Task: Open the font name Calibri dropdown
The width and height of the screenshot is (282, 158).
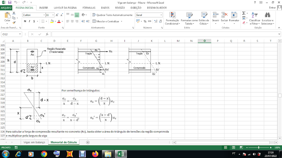Action: tap(44, 15)
